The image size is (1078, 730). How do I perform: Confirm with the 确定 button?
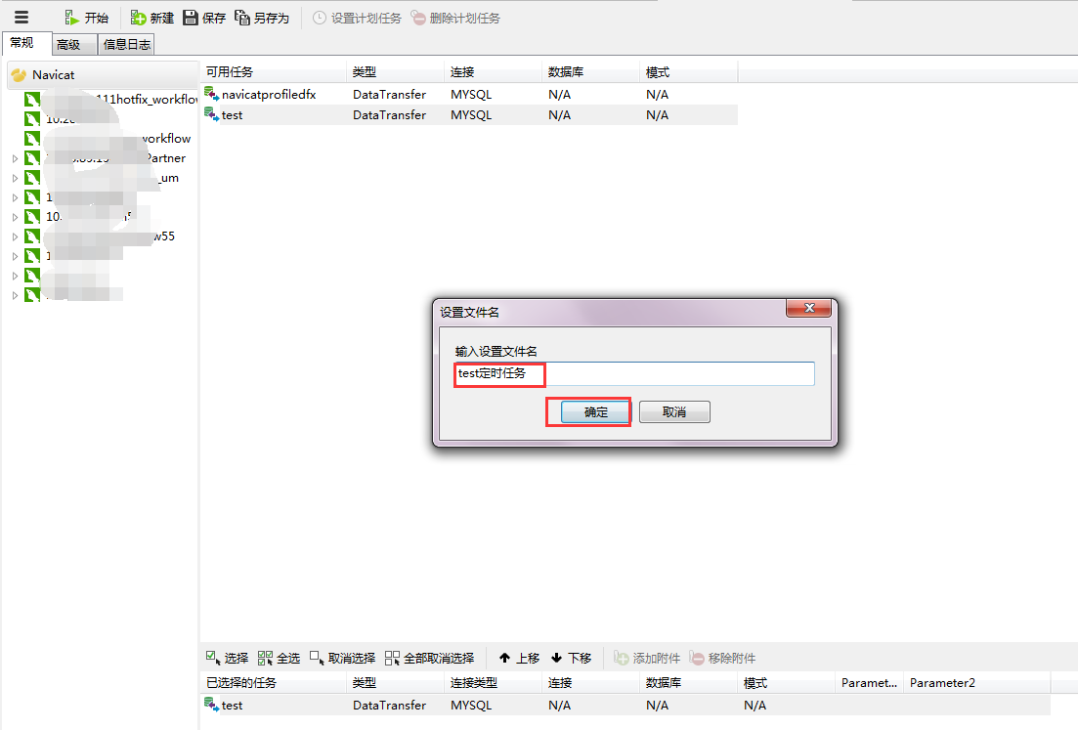(595, 411)
